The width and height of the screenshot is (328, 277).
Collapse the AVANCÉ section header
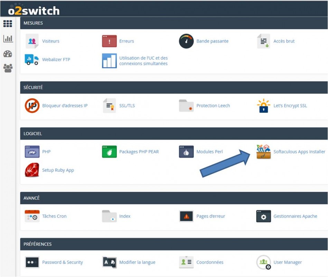pos(174,198)
